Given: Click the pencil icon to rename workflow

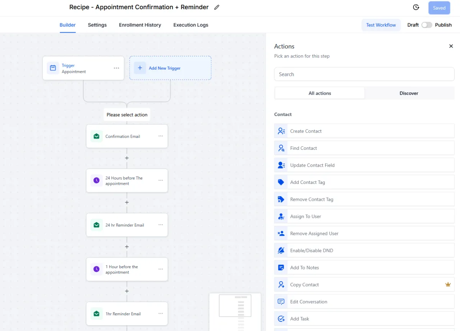Looking at the screenshot, I should (217, 7).
